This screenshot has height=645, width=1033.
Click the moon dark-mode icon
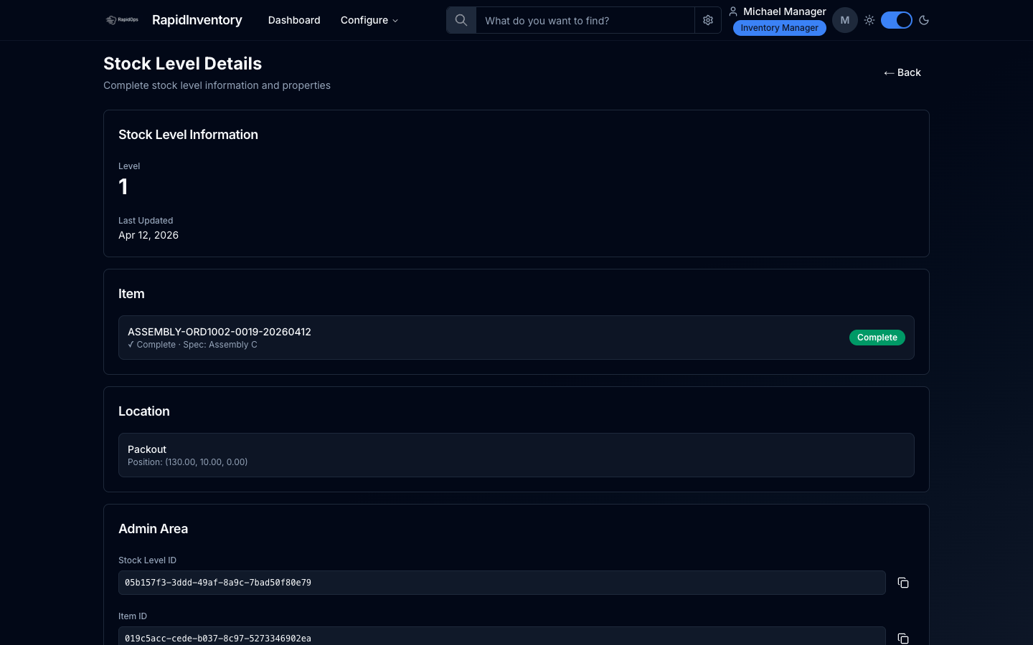tap(924, 20)
